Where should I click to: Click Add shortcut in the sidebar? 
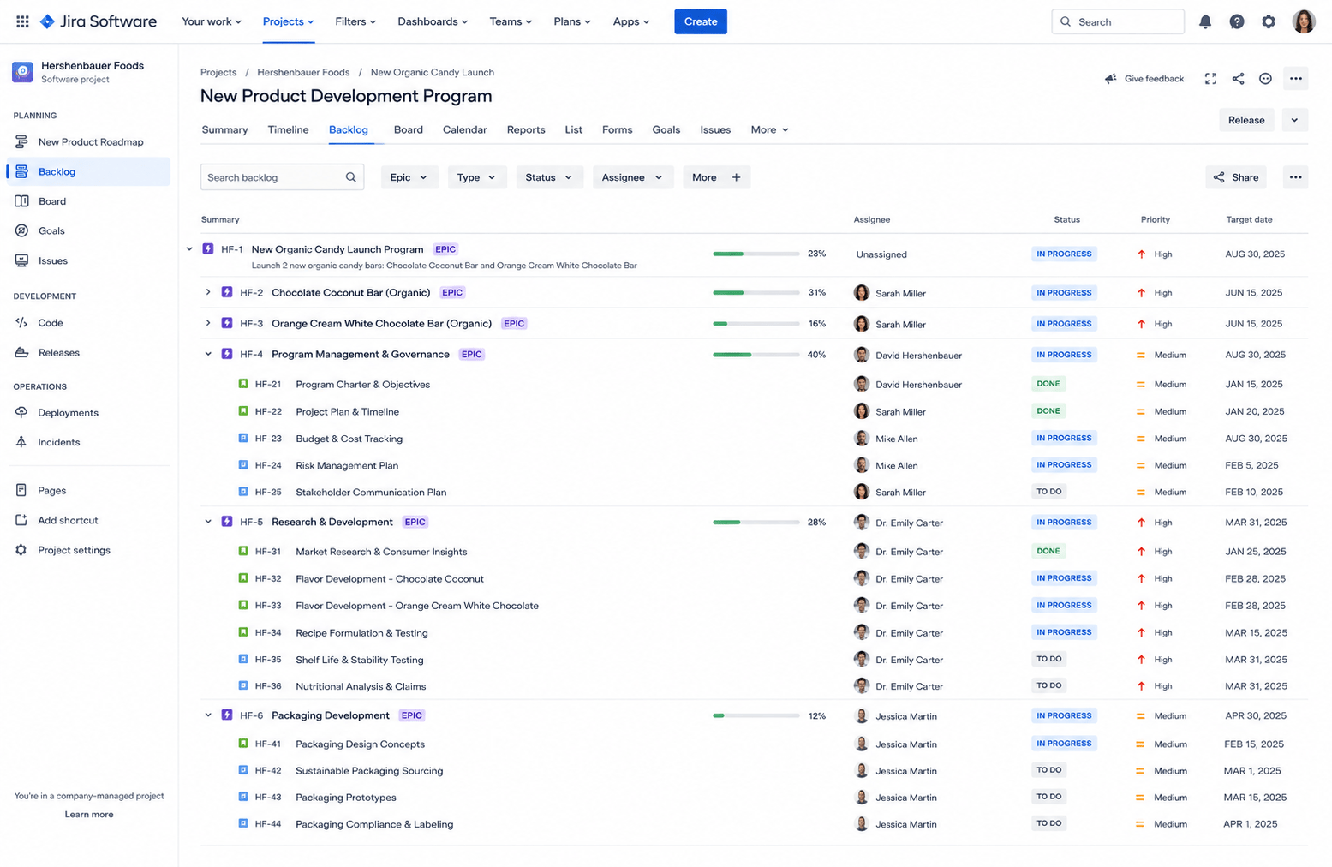[x=88, y=520]
